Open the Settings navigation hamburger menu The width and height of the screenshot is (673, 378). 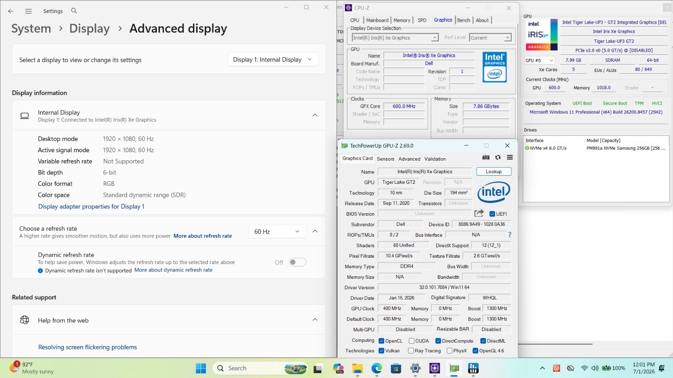click(28, 11)
